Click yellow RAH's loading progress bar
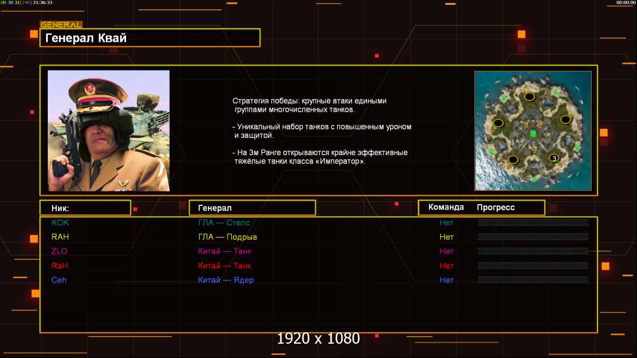Image resolution: width=637 pixels, height=358 pixels. click(x=533, y=237)
